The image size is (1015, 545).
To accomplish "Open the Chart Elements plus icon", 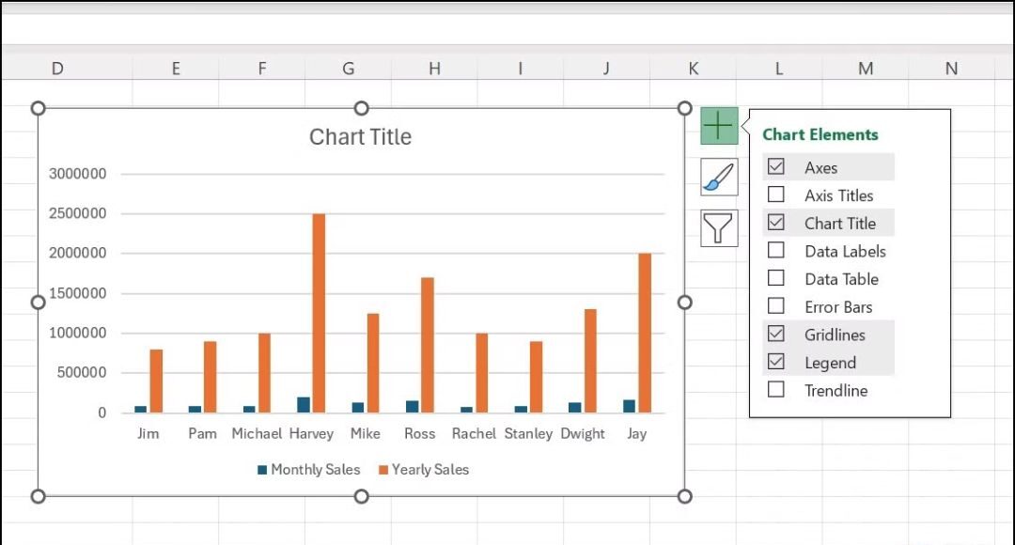I will click(718, 124).
